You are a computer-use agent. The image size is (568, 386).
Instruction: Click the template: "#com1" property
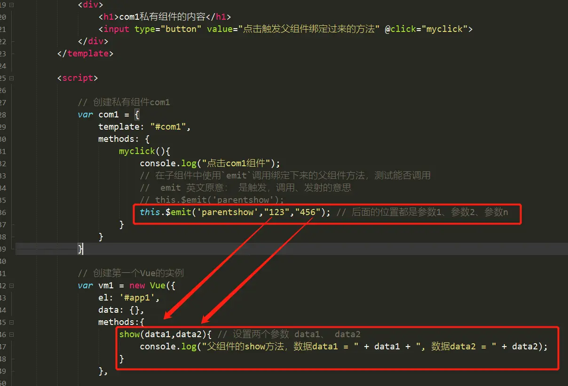(144, 127)
